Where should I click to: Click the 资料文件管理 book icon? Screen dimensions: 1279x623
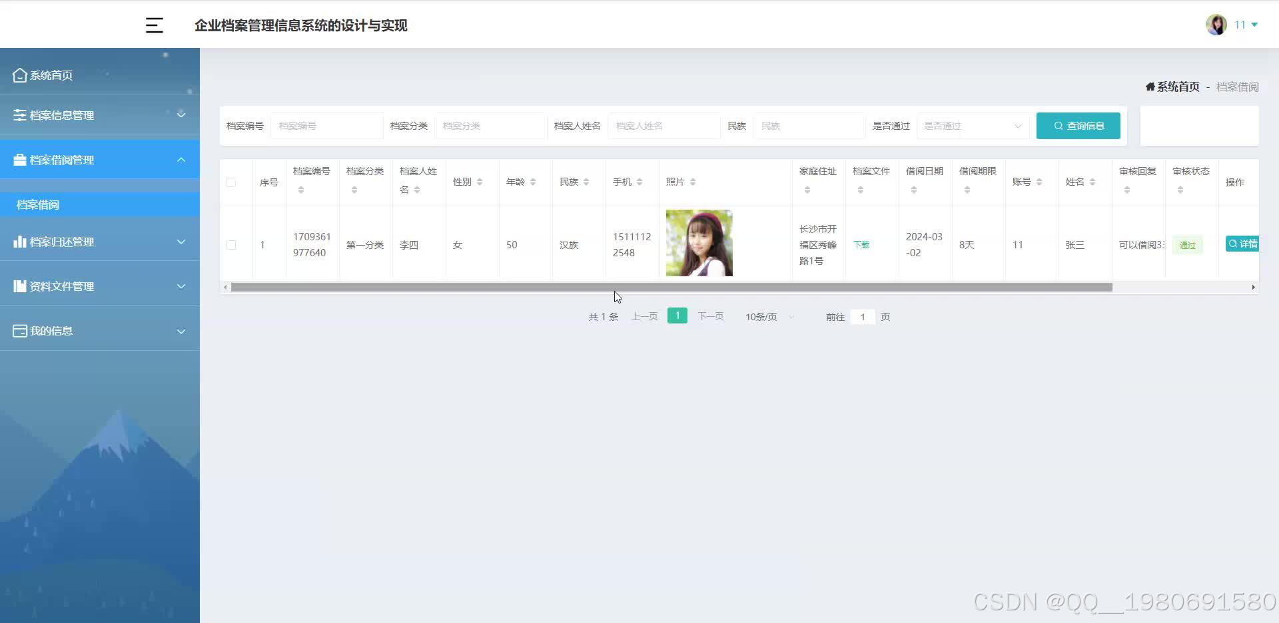pyautogui.click(x=20, y=286)
